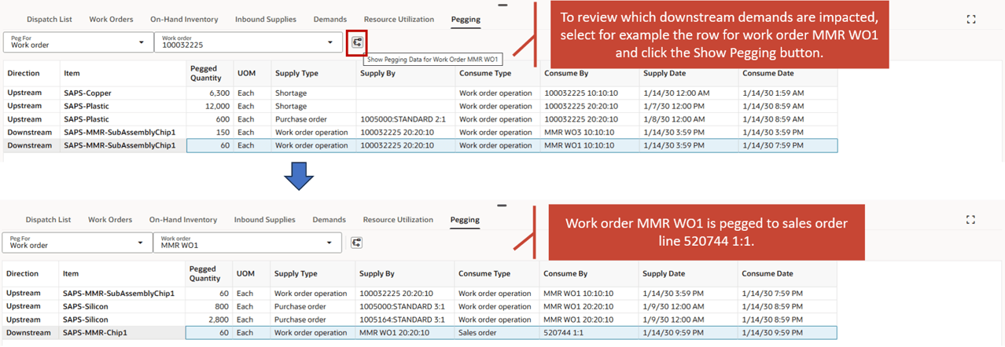1005x347 pixels.
Task: Select SAPS-MMR-SubAssemblyChip1 row with quantity 150
Action: 420,133
